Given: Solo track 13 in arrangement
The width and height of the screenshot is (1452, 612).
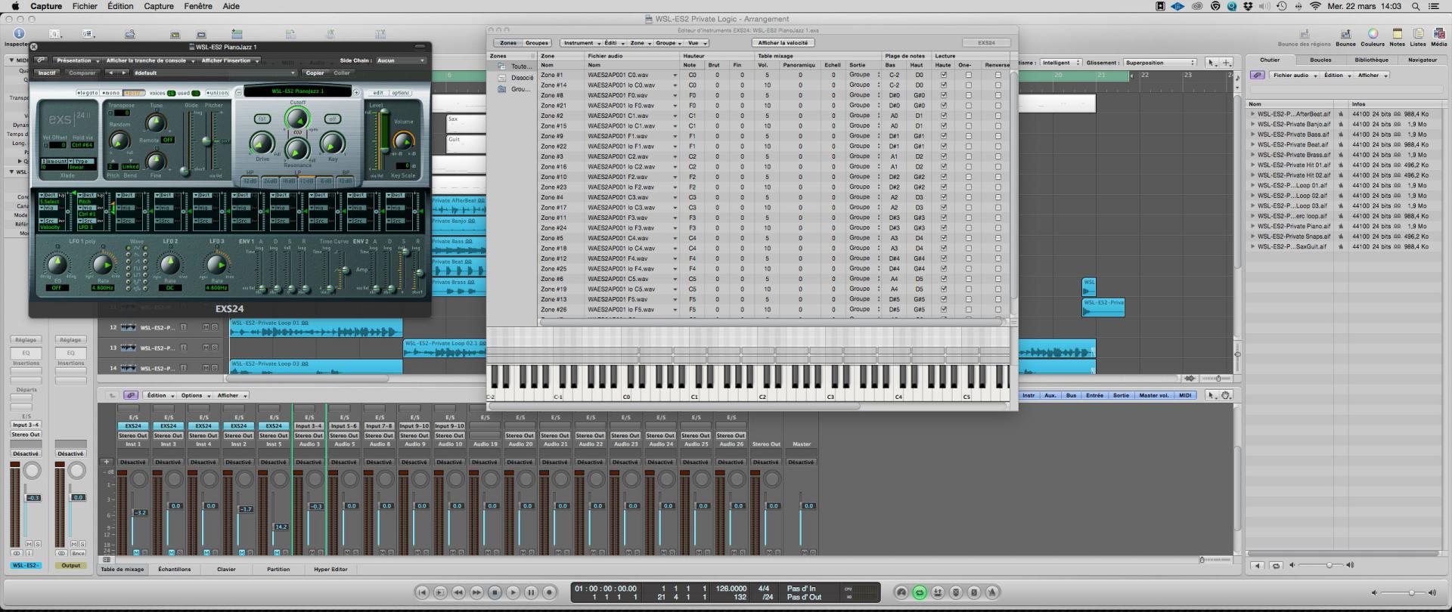Looking at the screenshot, I should (x=215, y=348).
